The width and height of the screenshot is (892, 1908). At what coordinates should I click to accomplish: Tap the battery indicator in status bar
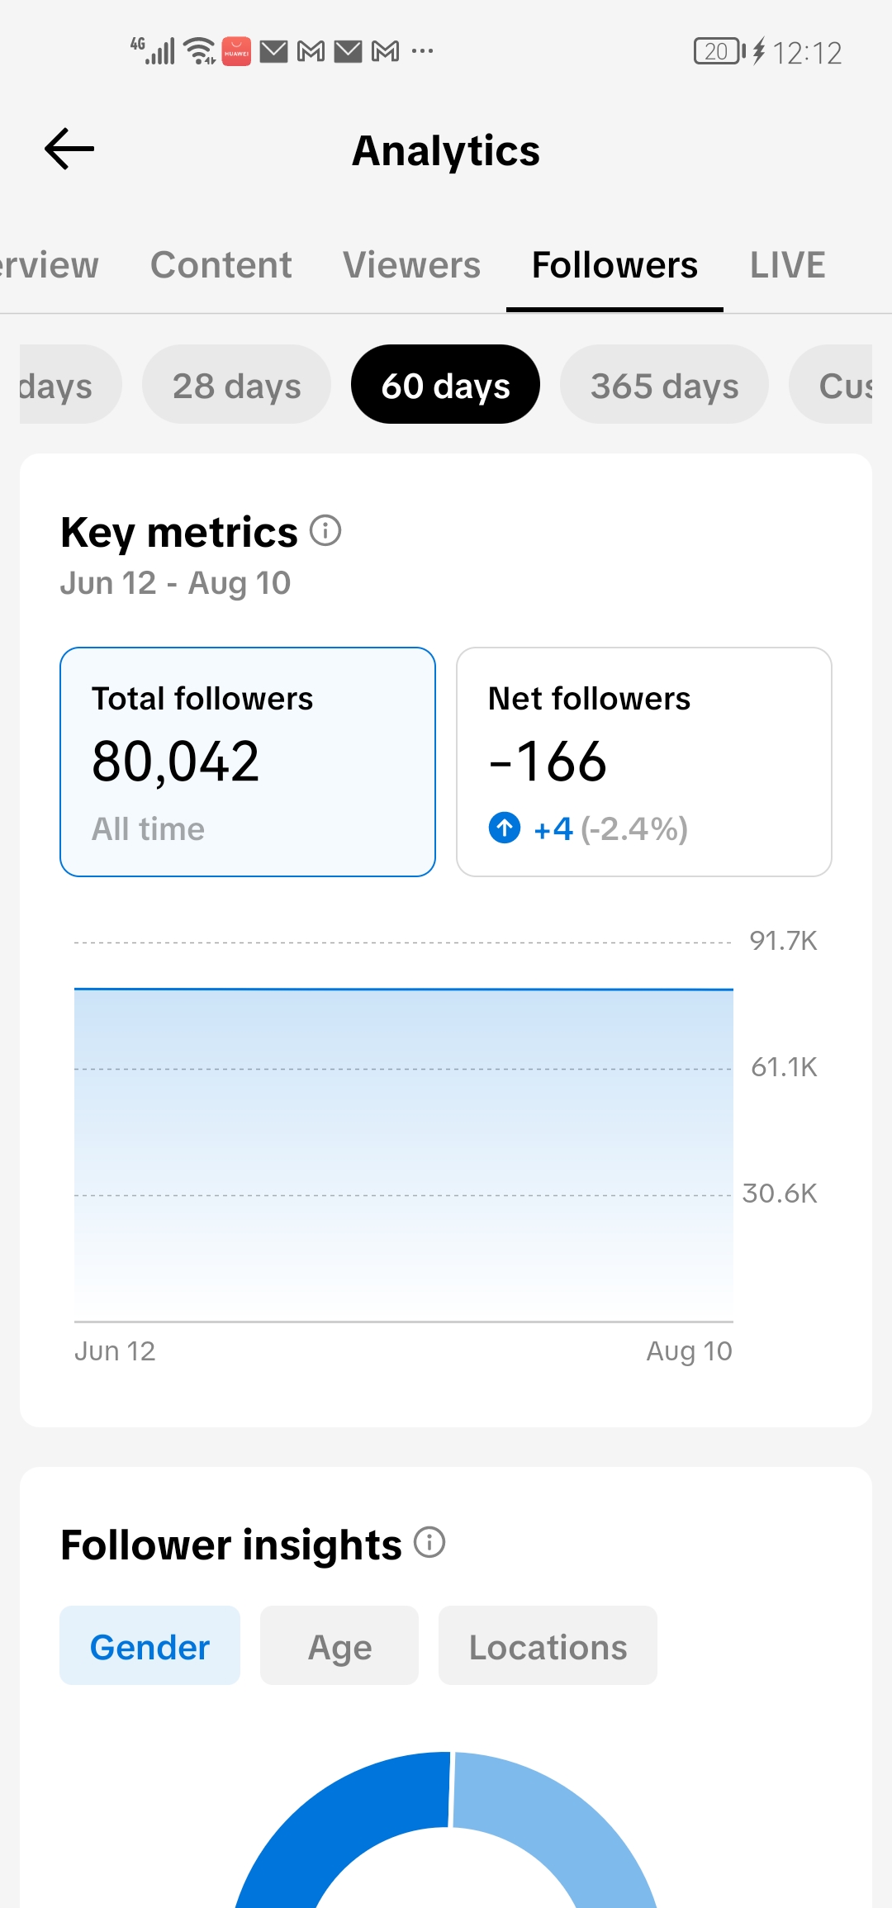[719, 51]
